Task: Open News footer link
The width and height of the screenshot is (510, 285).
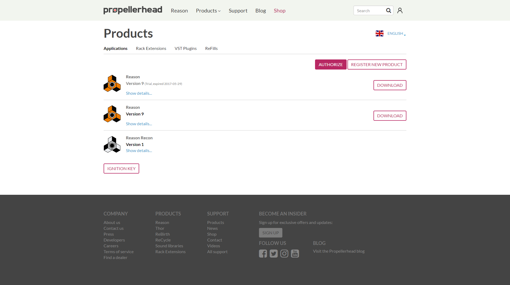Action: coord(212,228)
